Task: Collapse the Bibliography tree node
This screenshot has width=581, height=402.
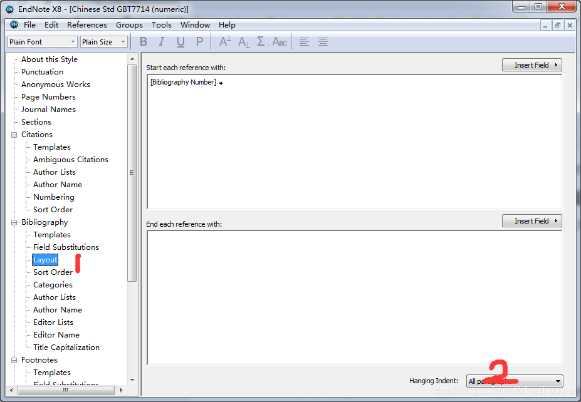Action: [14, 222]
